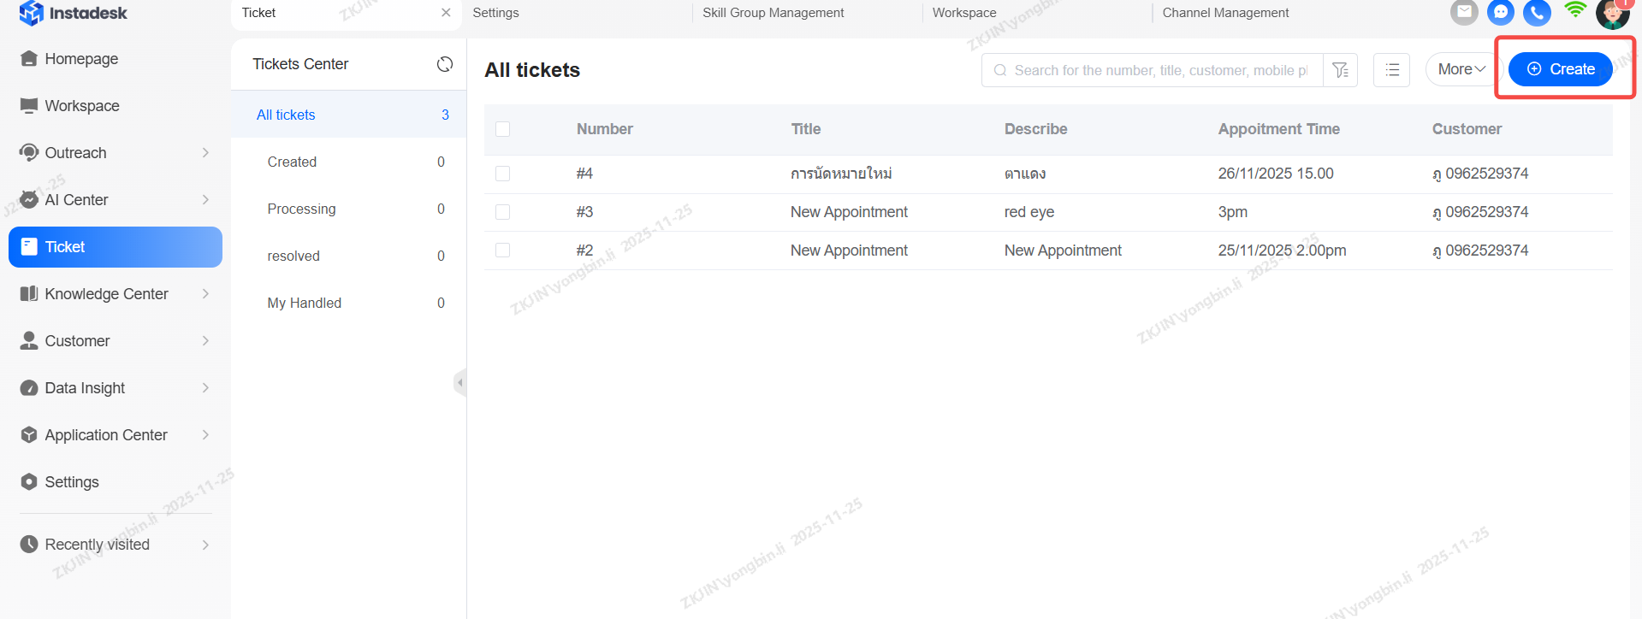Collapse the Tickets Center side panel handle
Screen dimensions: 1642x619
pyautogui.click(x=459, y=382)
